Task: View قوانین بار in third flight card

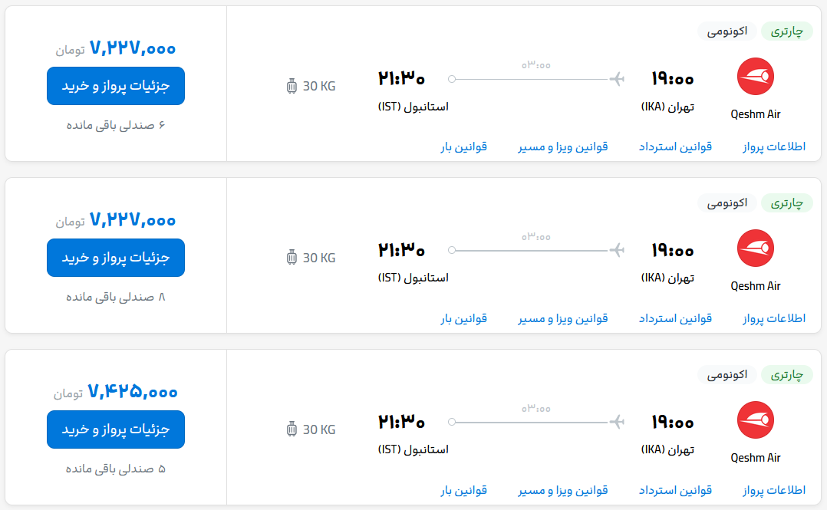Action: pos(463,490)
